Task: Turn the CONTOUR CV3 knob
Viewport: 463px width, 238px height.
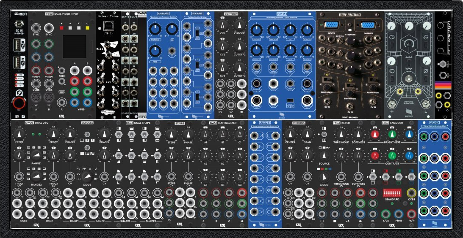Action: (222, 68)
